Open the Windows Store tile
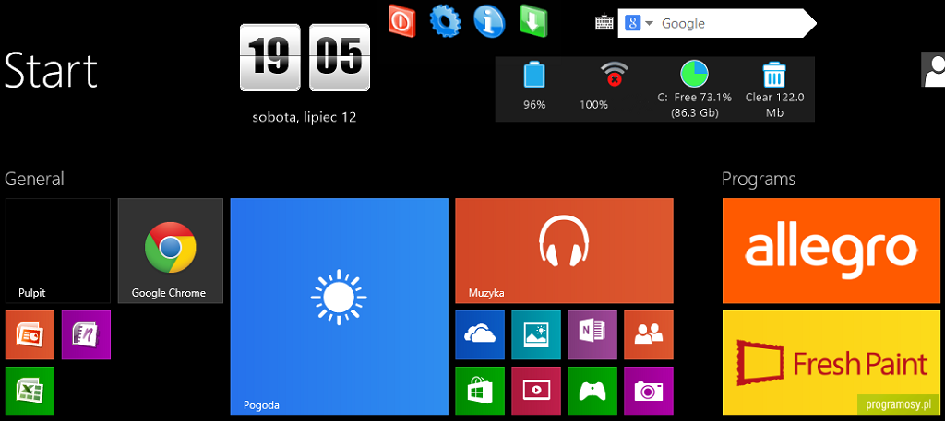 [480, 391]
